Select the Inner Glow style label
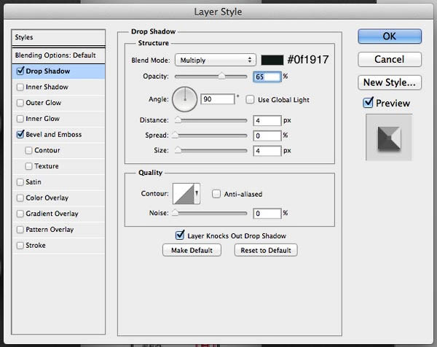437x347 pixels. [x=43, y=119]
